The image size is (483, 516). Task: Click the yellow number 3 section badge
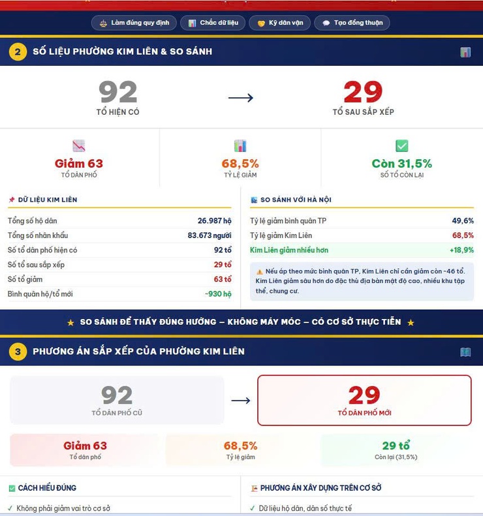point(18,352)
